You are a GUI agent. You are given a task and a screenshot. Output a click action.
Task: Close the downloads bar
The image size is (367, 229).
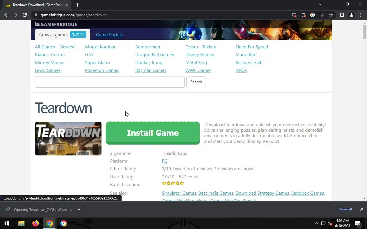(x=362, y=209)
